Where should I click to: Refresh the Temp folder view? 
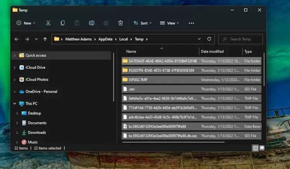pos(209,39)
